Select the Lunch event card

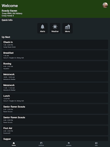point(55,98)
